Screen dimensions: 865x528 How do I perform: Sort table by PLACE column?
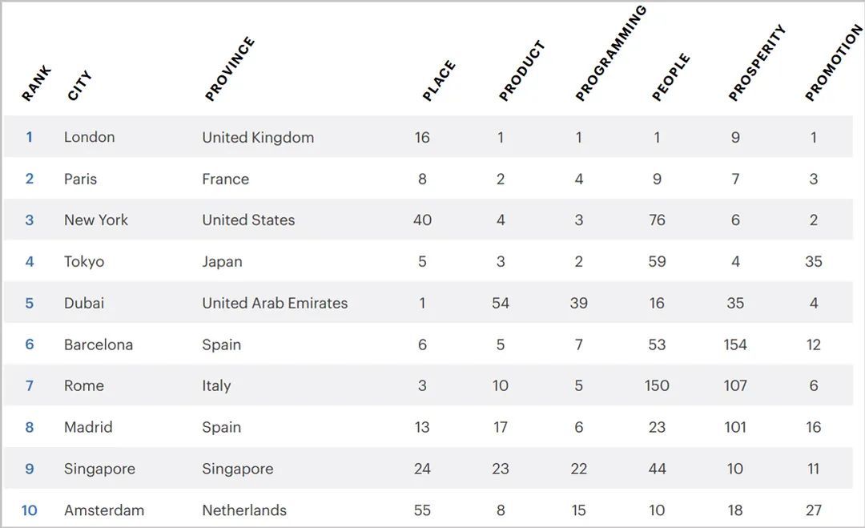click(x=439, y=81)
